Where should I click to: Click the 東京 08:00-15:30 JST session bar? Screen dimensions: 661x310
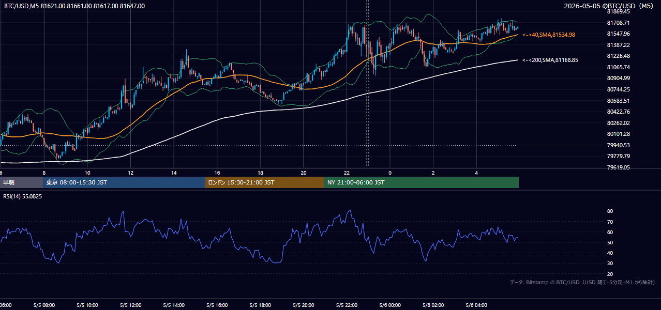point(124,182)
